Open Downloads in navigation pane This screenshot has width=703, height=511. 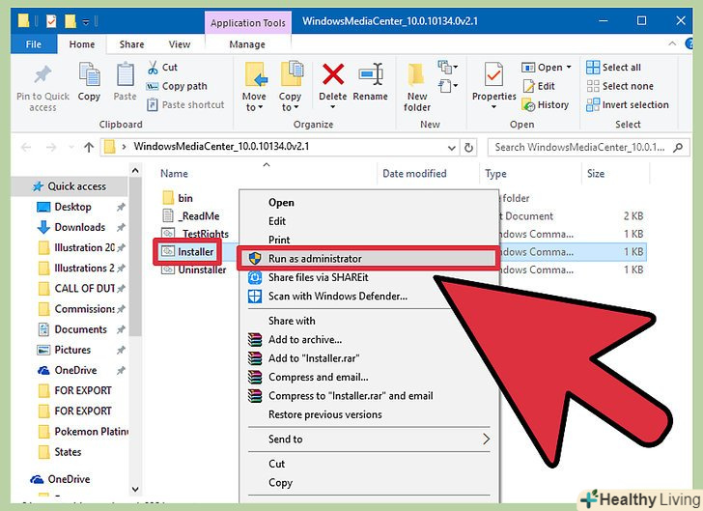[79, 227]
